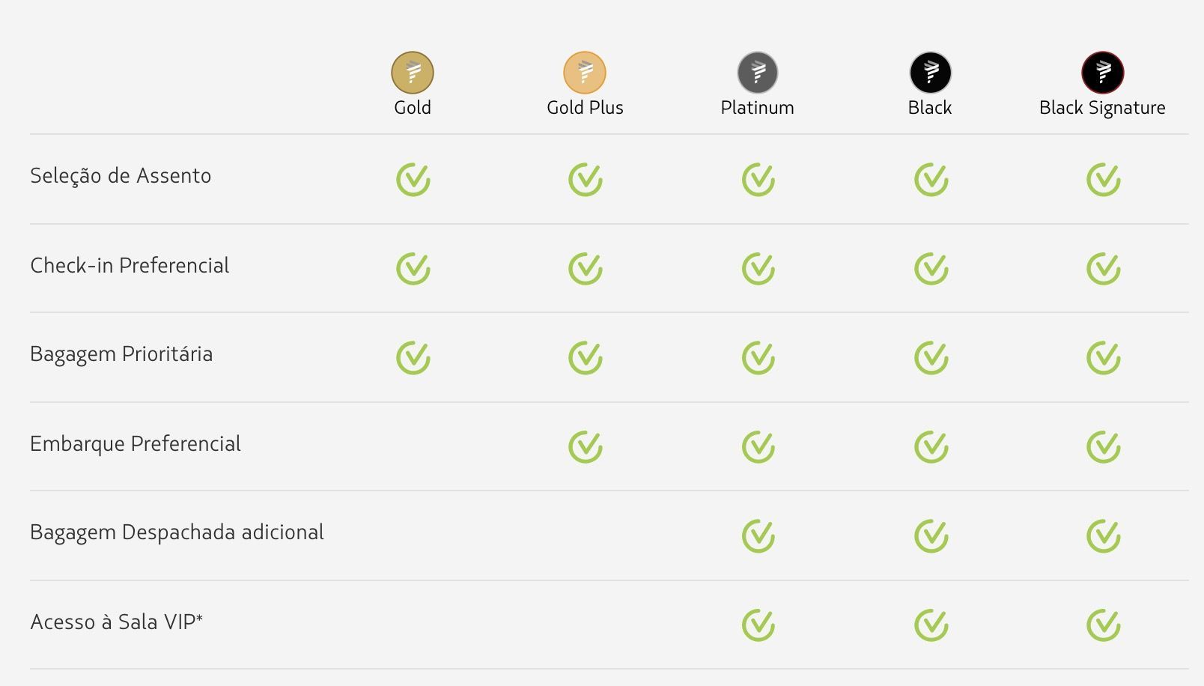Click Gold checkmark for Seleção de Assento
The height and width of the screenshot is (686, 1204).
pos(413,180)
